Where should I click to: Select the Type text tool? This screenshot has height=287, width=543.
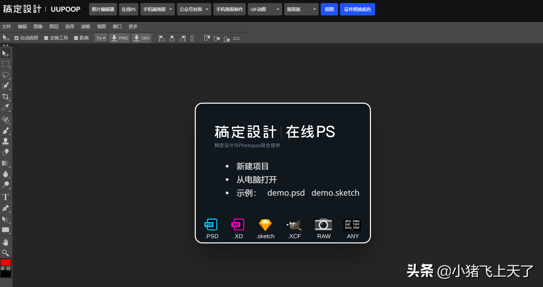(x=6, y=197)
